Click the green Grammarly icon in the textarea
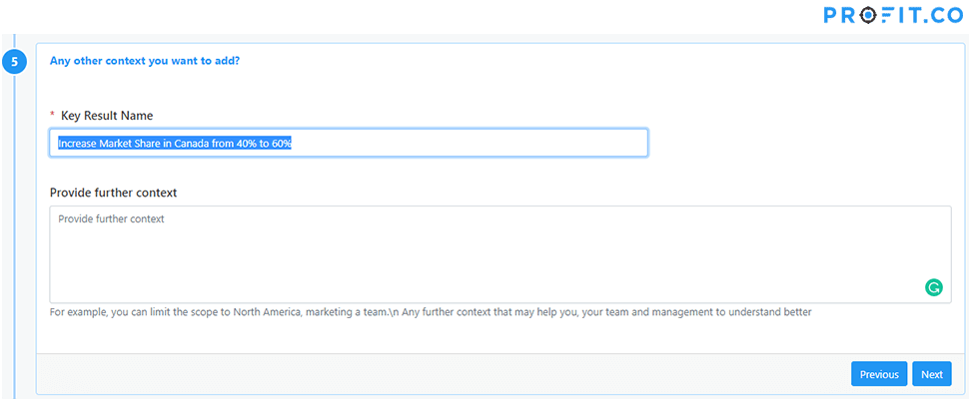Viewport: 969px width, 399px height. coord(934,286)
